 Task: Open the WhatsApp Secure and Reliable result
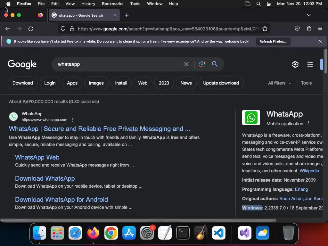[100, 129]
